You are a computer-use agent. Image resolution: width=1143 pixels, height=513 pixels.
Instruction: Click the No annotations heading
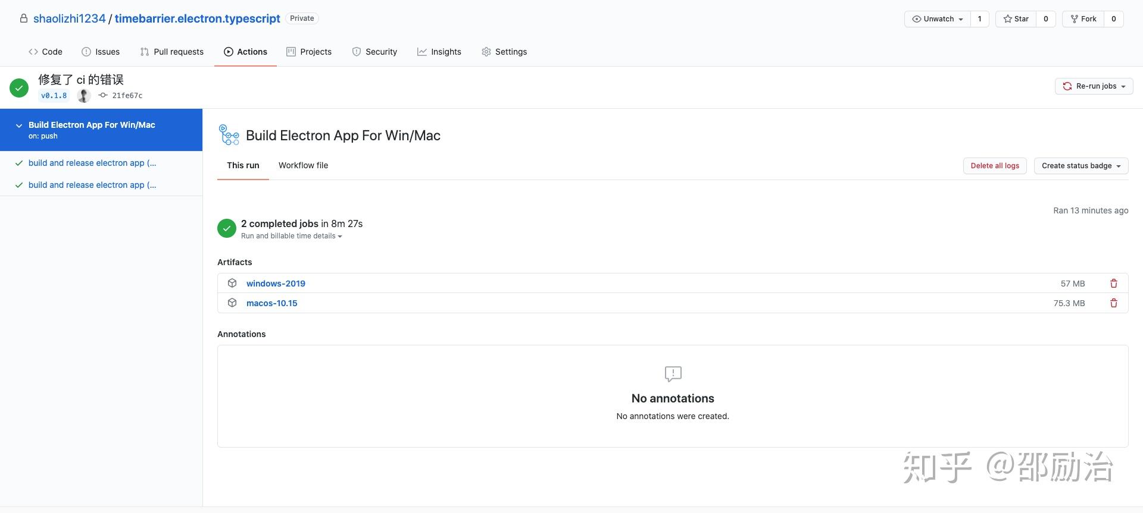point(673,398)
